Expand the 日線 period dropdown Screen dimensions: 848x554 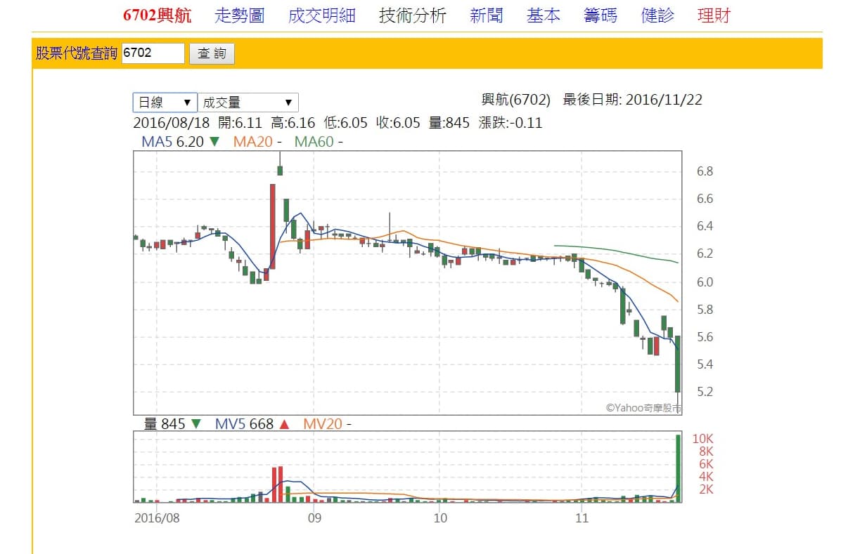(165, 103)
